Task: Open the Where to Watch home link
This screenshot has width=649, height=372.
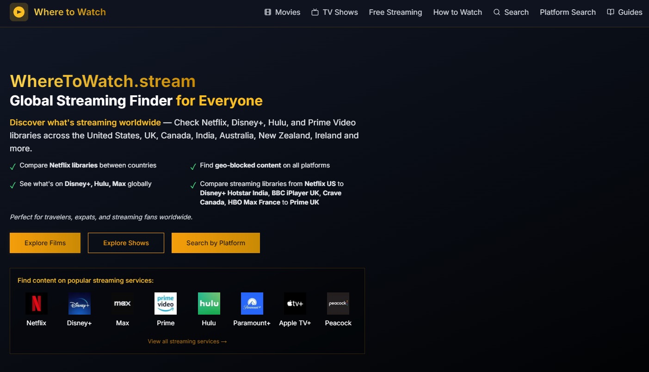Action: pos(70,12)
